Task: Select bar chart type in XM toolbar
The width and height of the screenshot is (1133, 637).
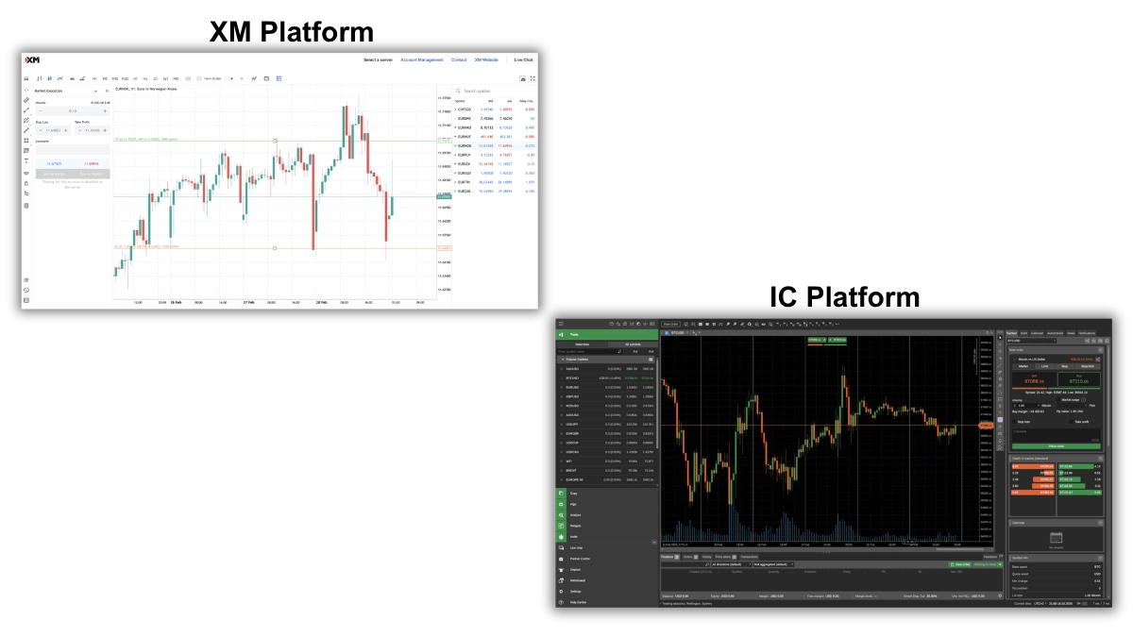Action: click(x=40, y=78)
